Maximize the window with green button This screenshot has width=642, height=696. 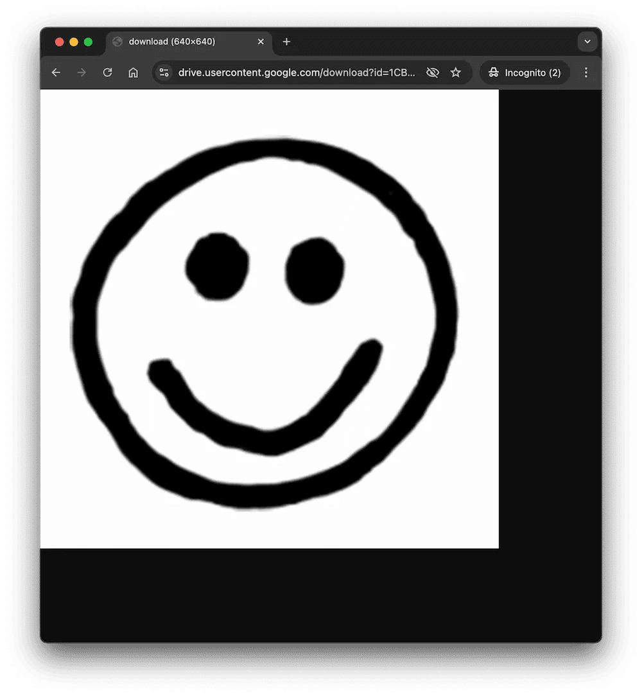[88, 42]
